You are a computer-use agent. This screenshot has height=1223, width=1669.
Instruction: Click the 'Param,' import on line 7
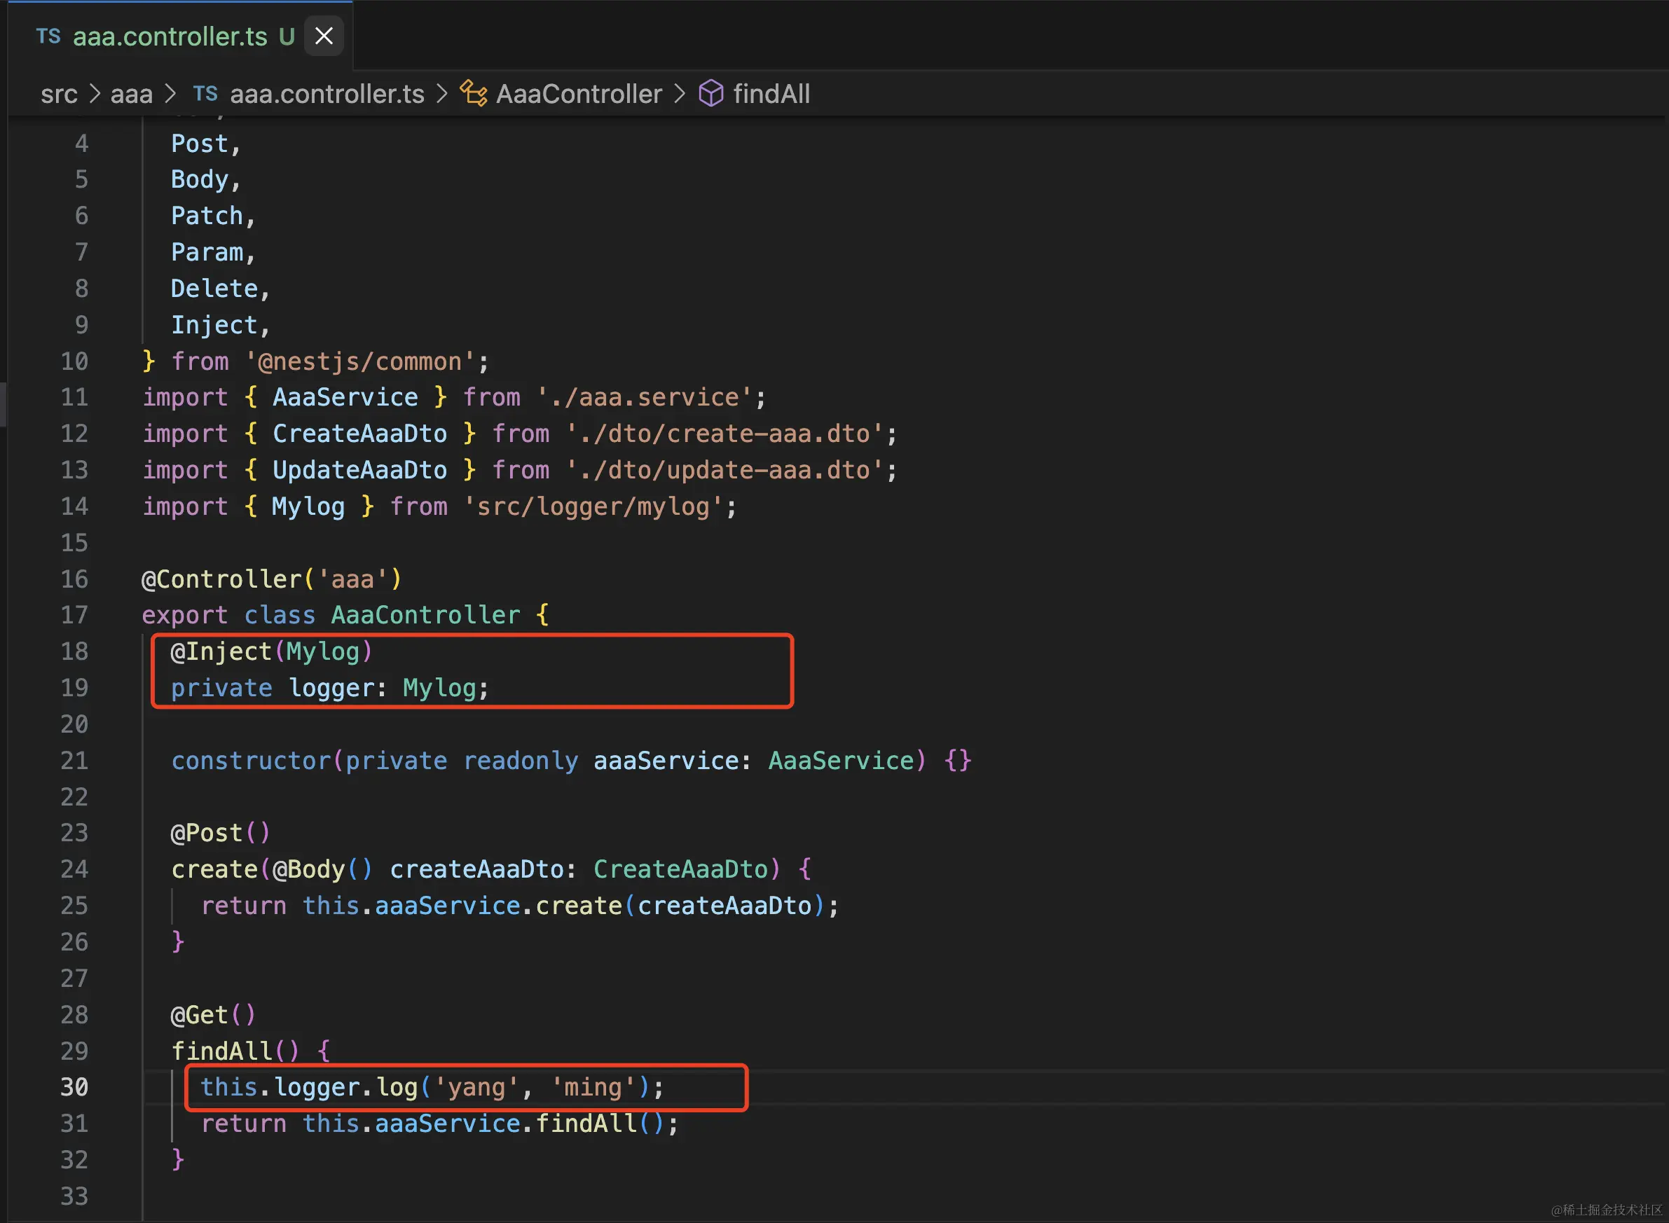(213, 252)
